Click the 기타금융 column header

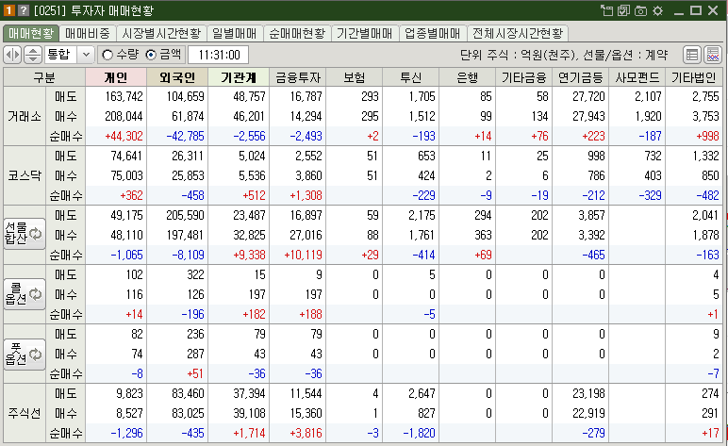[524, 77]
